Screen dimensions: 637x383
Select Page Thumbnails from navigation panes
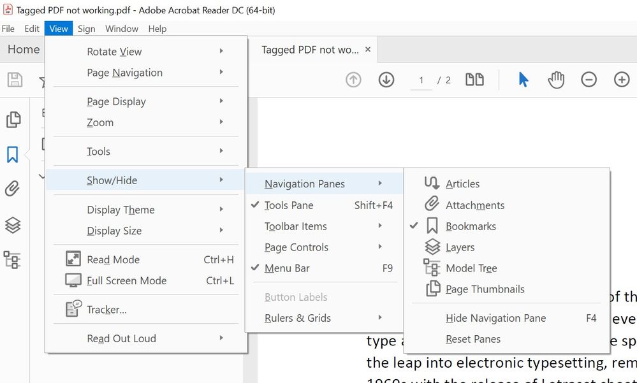(x=485, y=289)
